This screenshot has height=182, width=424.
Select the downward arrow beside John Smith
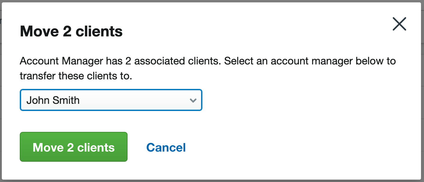193,100
